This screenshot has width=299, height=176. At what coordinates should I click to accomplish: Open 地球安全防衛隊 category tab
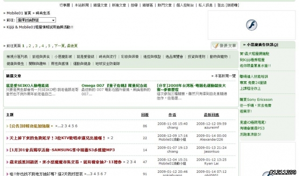(108, 63)
